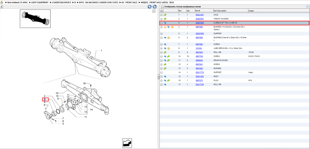
Task: Open part number 85817794 link
Action: (200, 84)
